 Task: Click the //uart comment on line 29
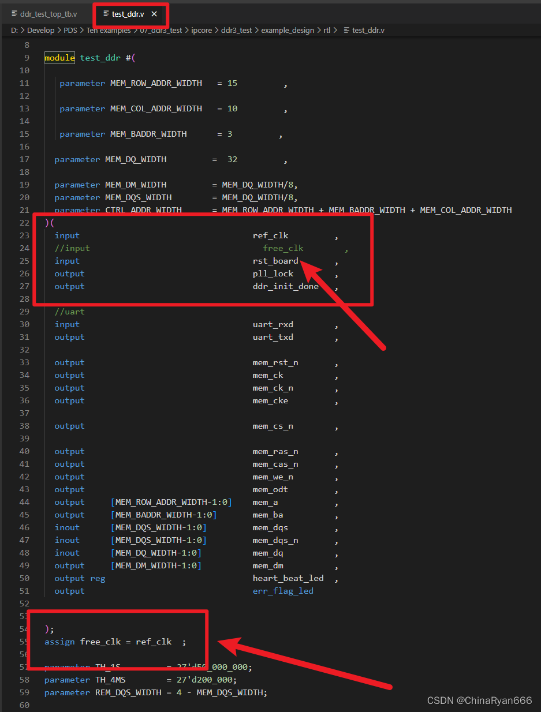click(69, 312)
